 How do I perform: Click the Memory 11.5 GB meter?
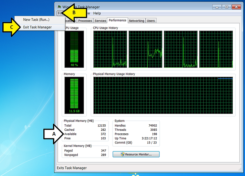74,95
